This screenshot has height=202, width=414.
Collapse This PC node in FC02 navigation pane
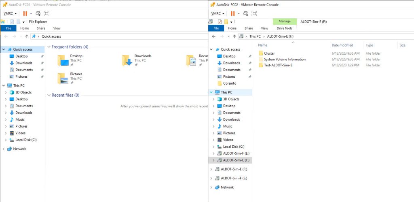[x=211, y=92]
